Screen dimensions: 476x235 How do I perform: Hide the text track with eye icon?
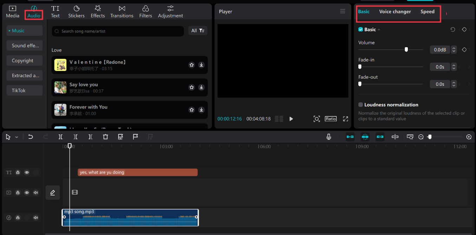[x=27, y=172]
